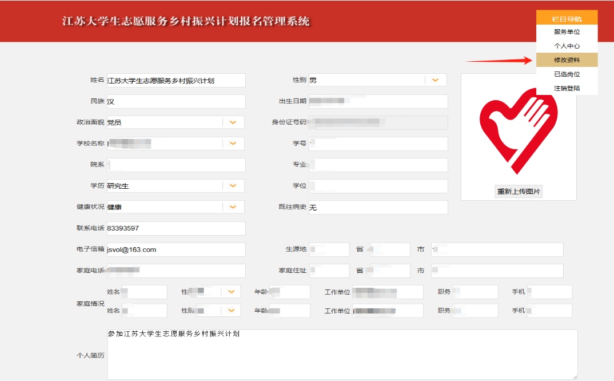Click the 姓名 name input field
Image resolution: width=614 pixels, height=381 pixels.
point(176,81)
